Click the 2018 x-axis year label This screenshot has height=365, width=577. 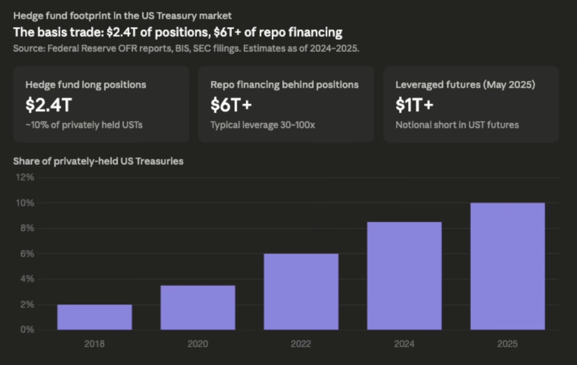click(94, 344)
